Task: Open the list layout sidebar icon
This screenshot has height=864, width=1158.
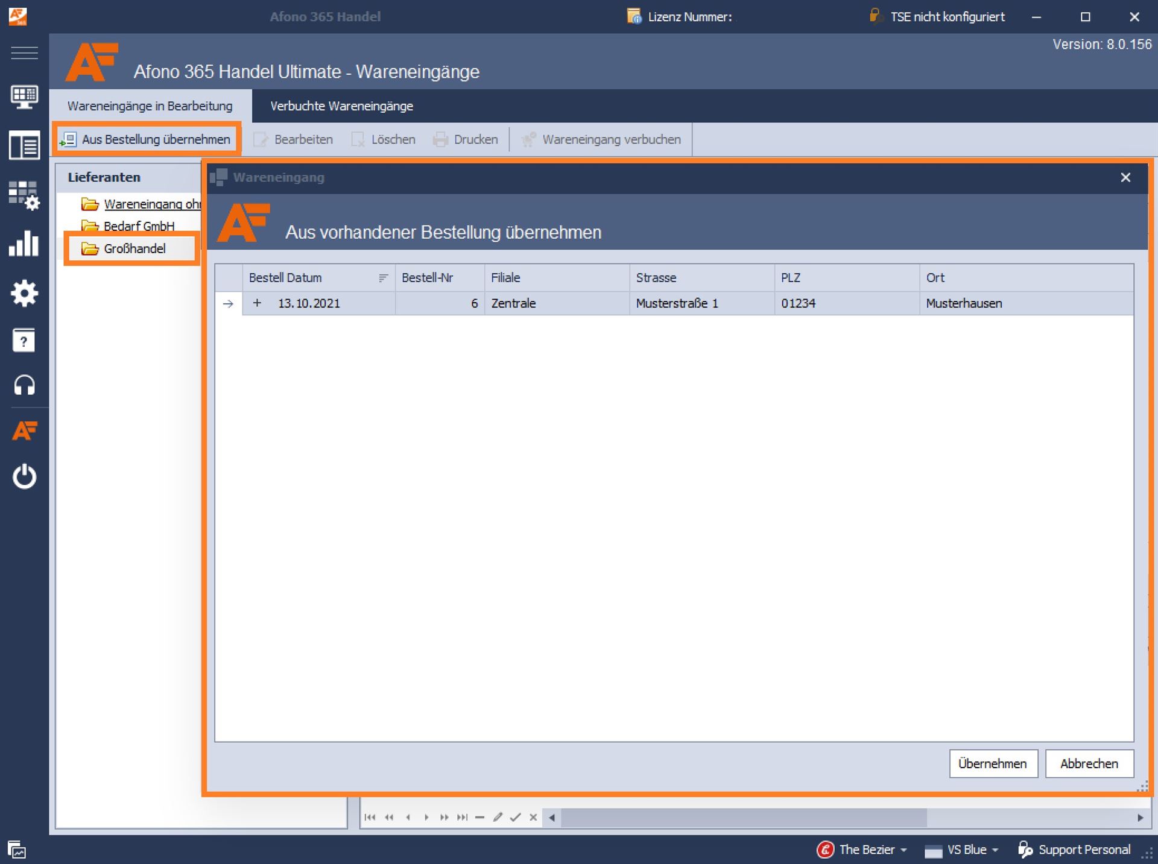Action: tap(24, 146)
